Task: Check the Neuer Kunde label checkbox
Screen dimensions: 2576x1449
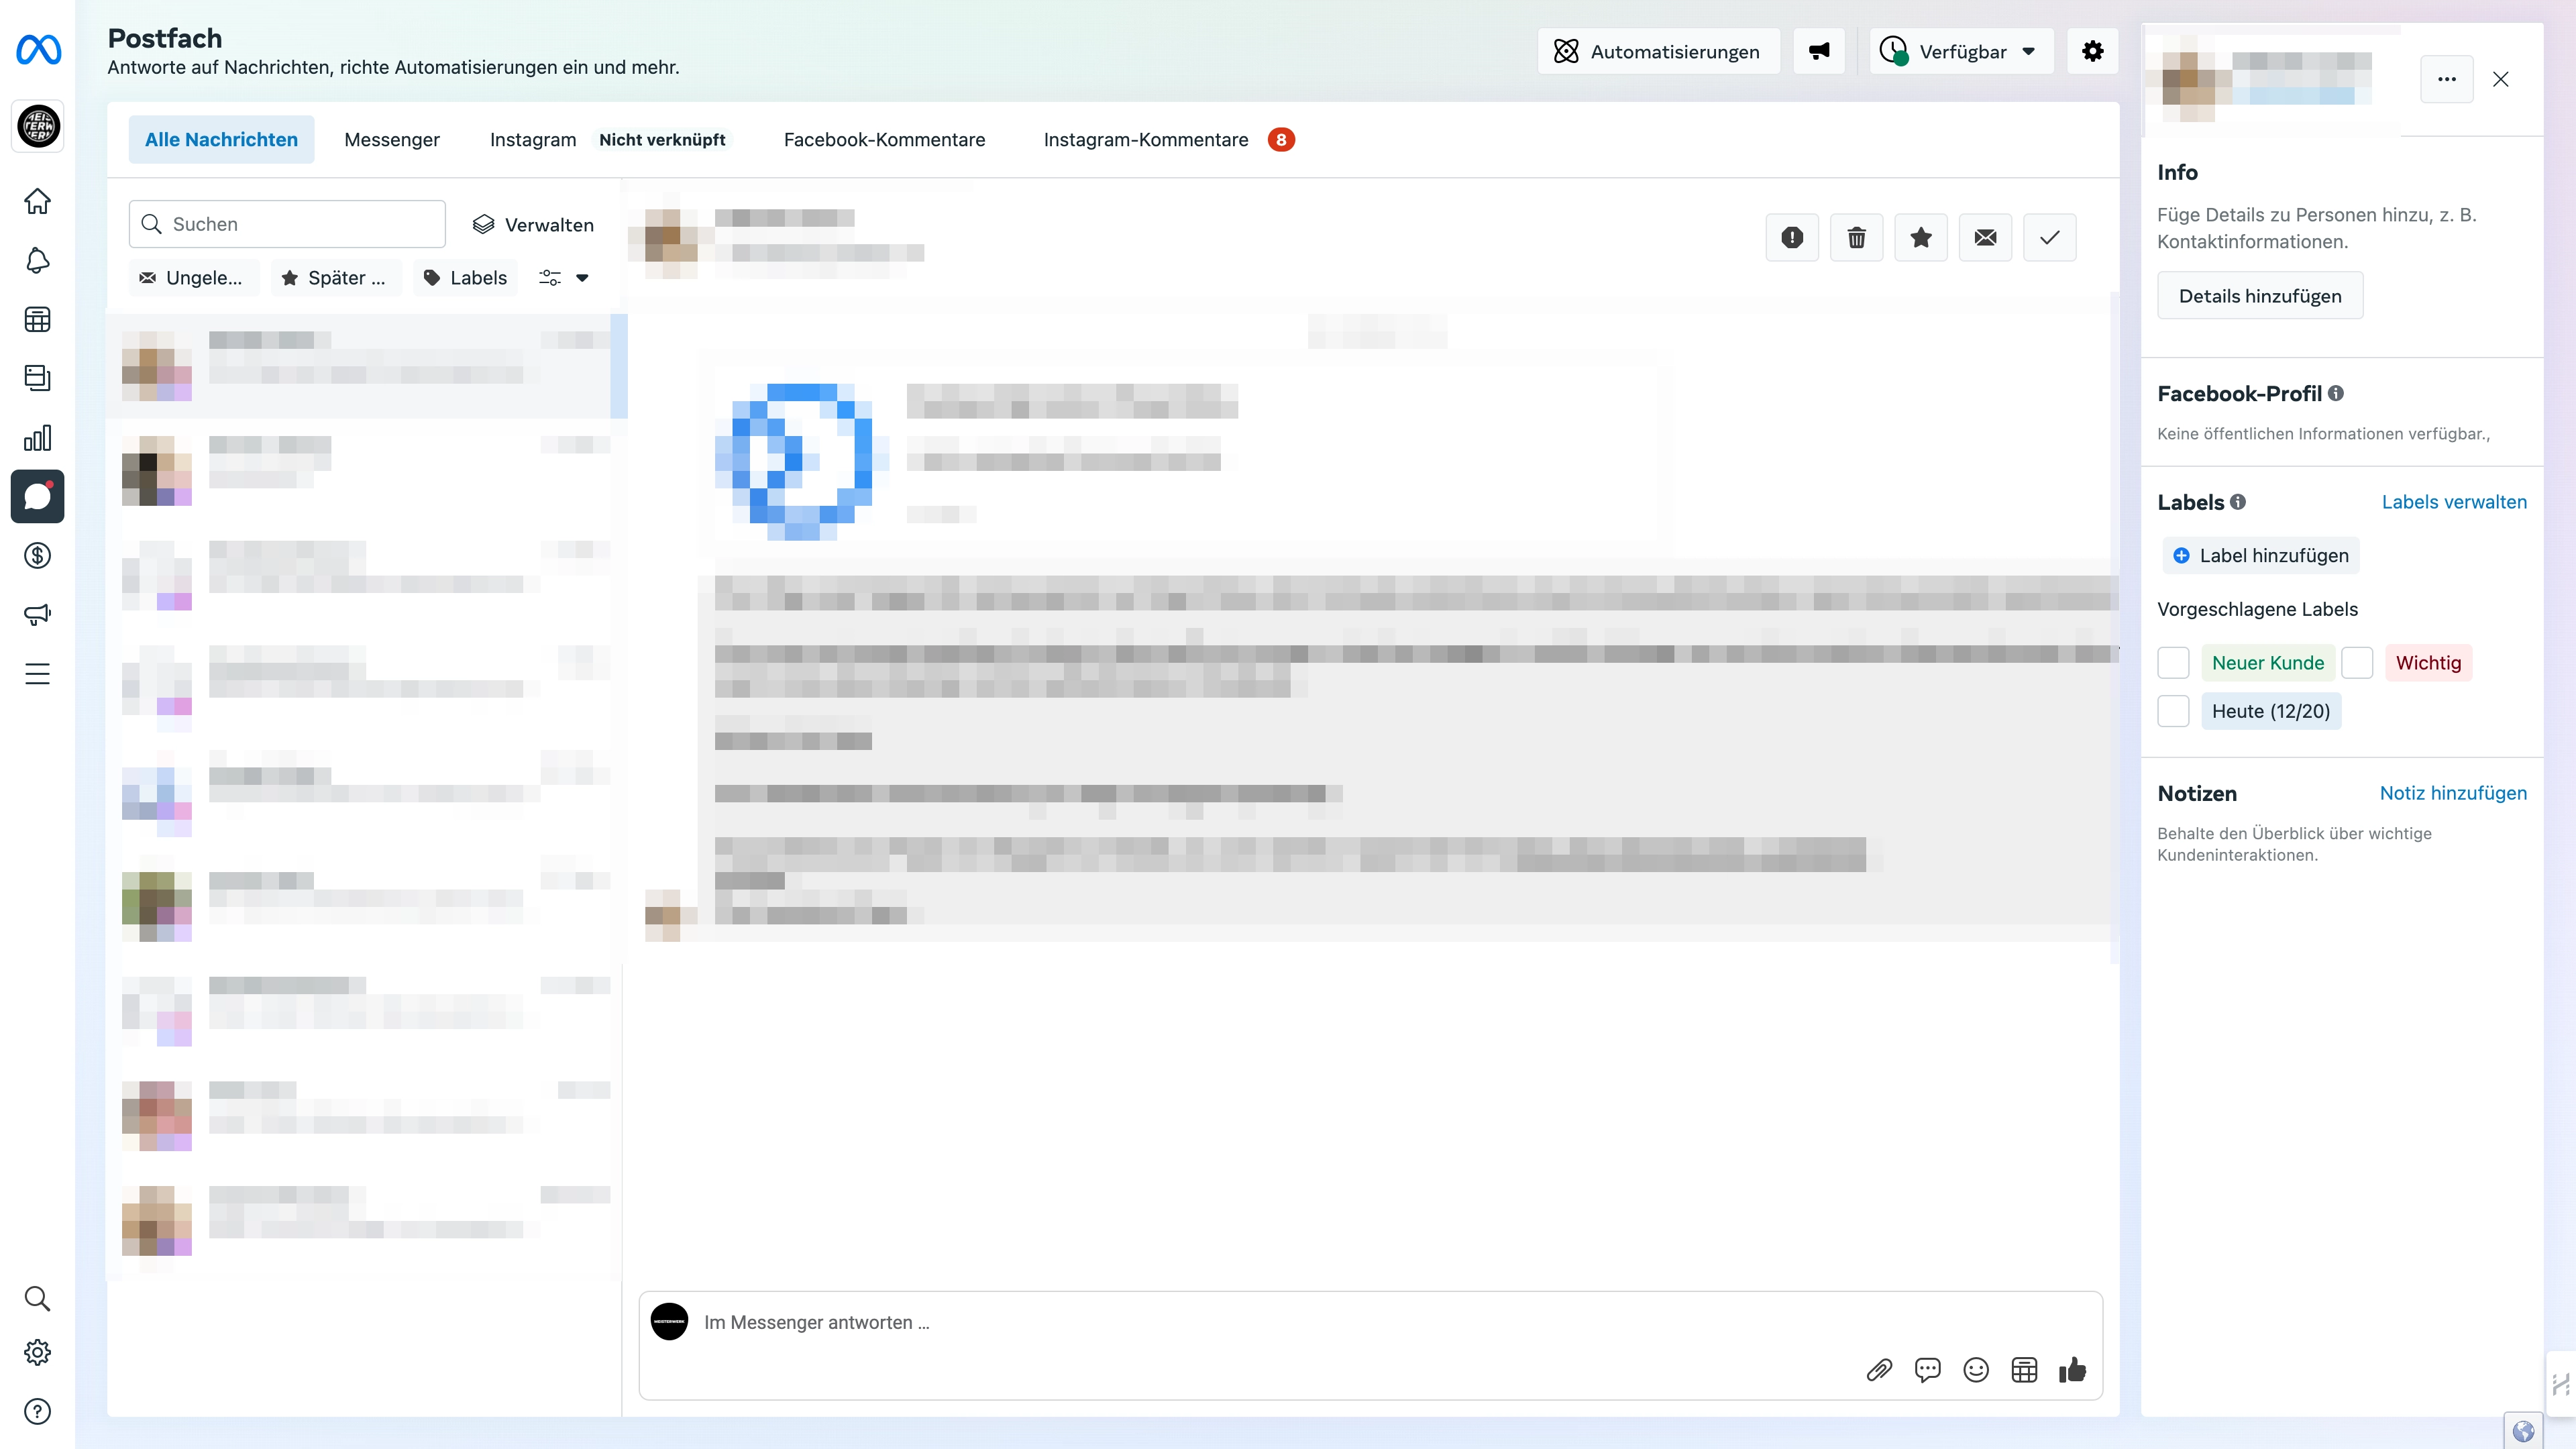Action: pos(2173,662)
